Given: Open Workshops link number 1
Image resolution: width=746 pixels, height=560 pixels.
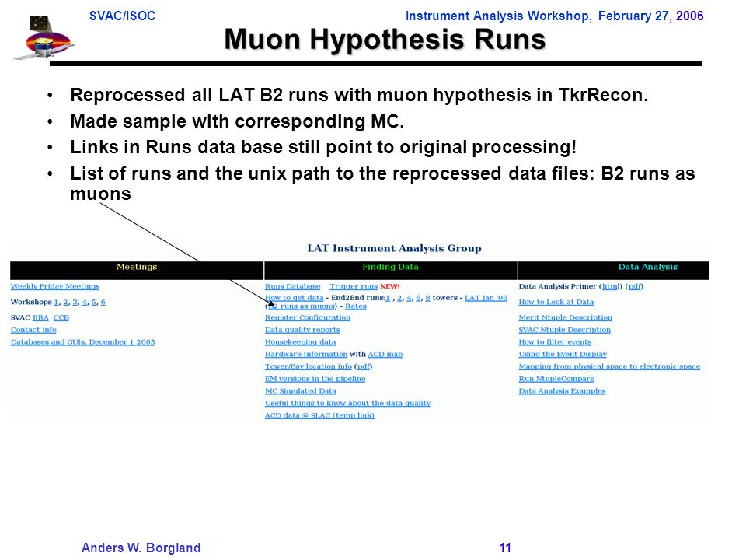Looking at the screenshot, I should (56, 302).
